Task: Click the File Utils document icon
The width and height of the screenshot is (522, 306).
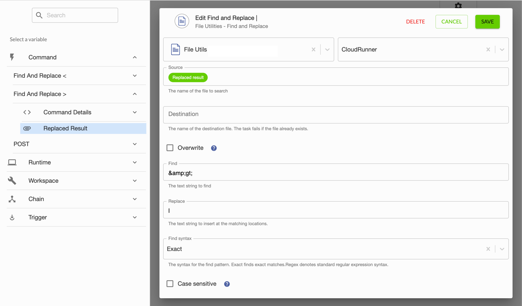Action: [x=175, y=49]
